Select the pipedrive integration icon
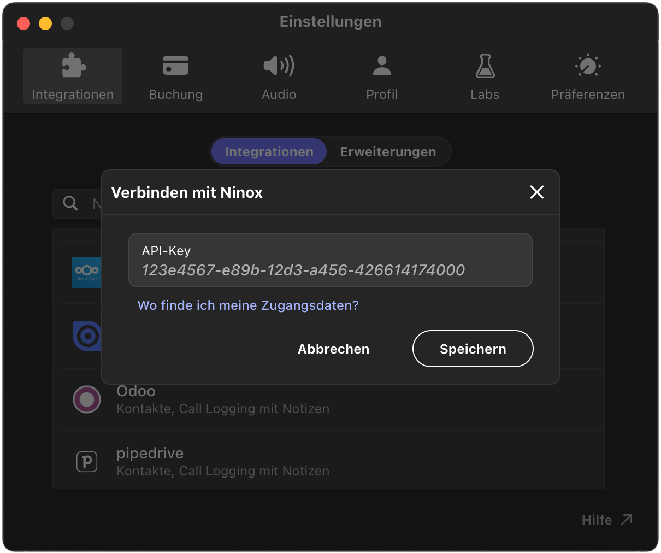 [87, 462]
